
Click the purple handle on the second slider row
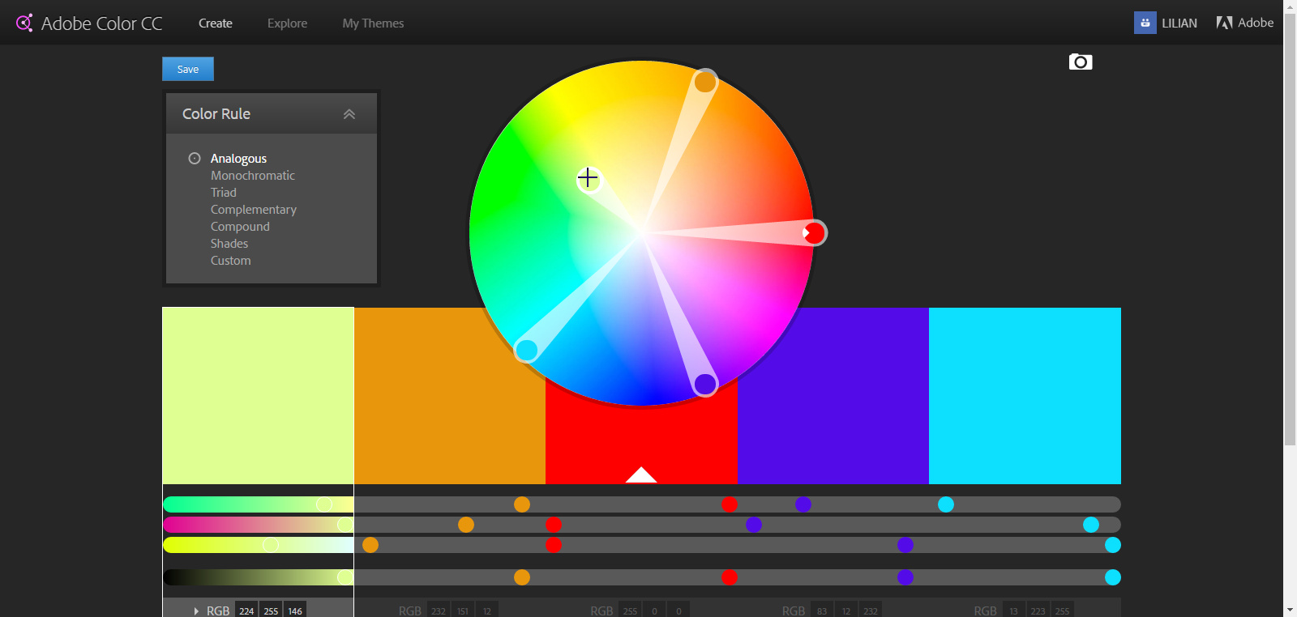pos(754,525)
